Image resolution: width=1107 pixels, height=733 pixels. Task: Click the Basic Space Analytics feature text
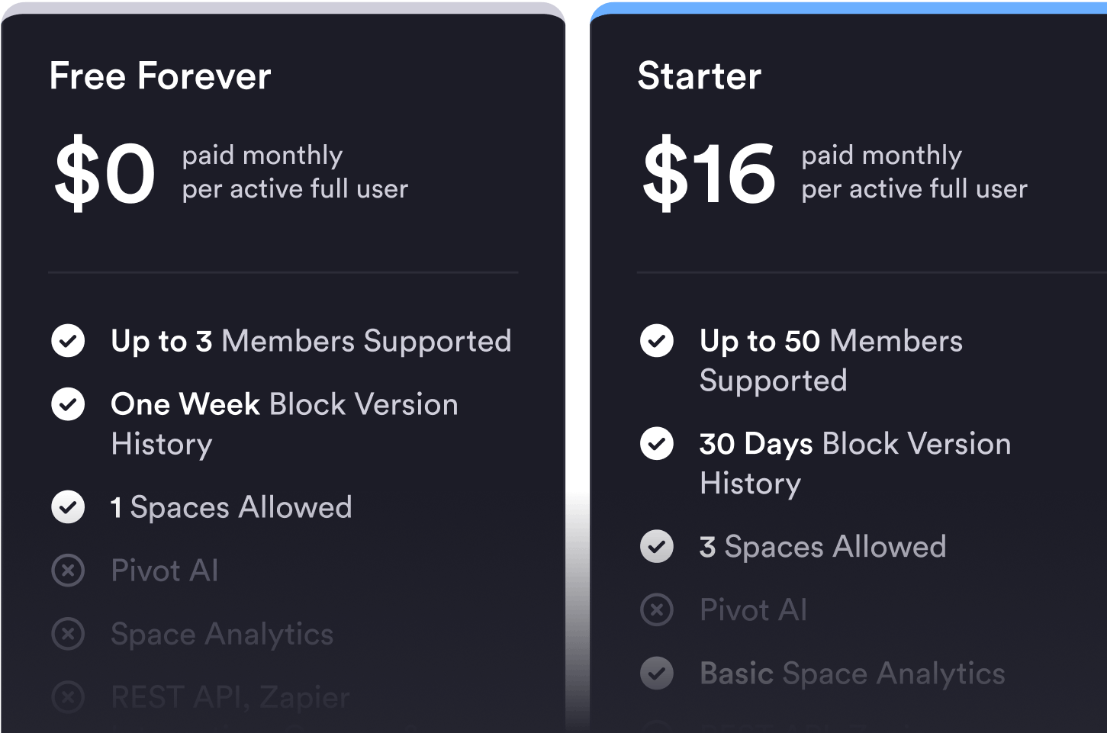coord(852,674)
